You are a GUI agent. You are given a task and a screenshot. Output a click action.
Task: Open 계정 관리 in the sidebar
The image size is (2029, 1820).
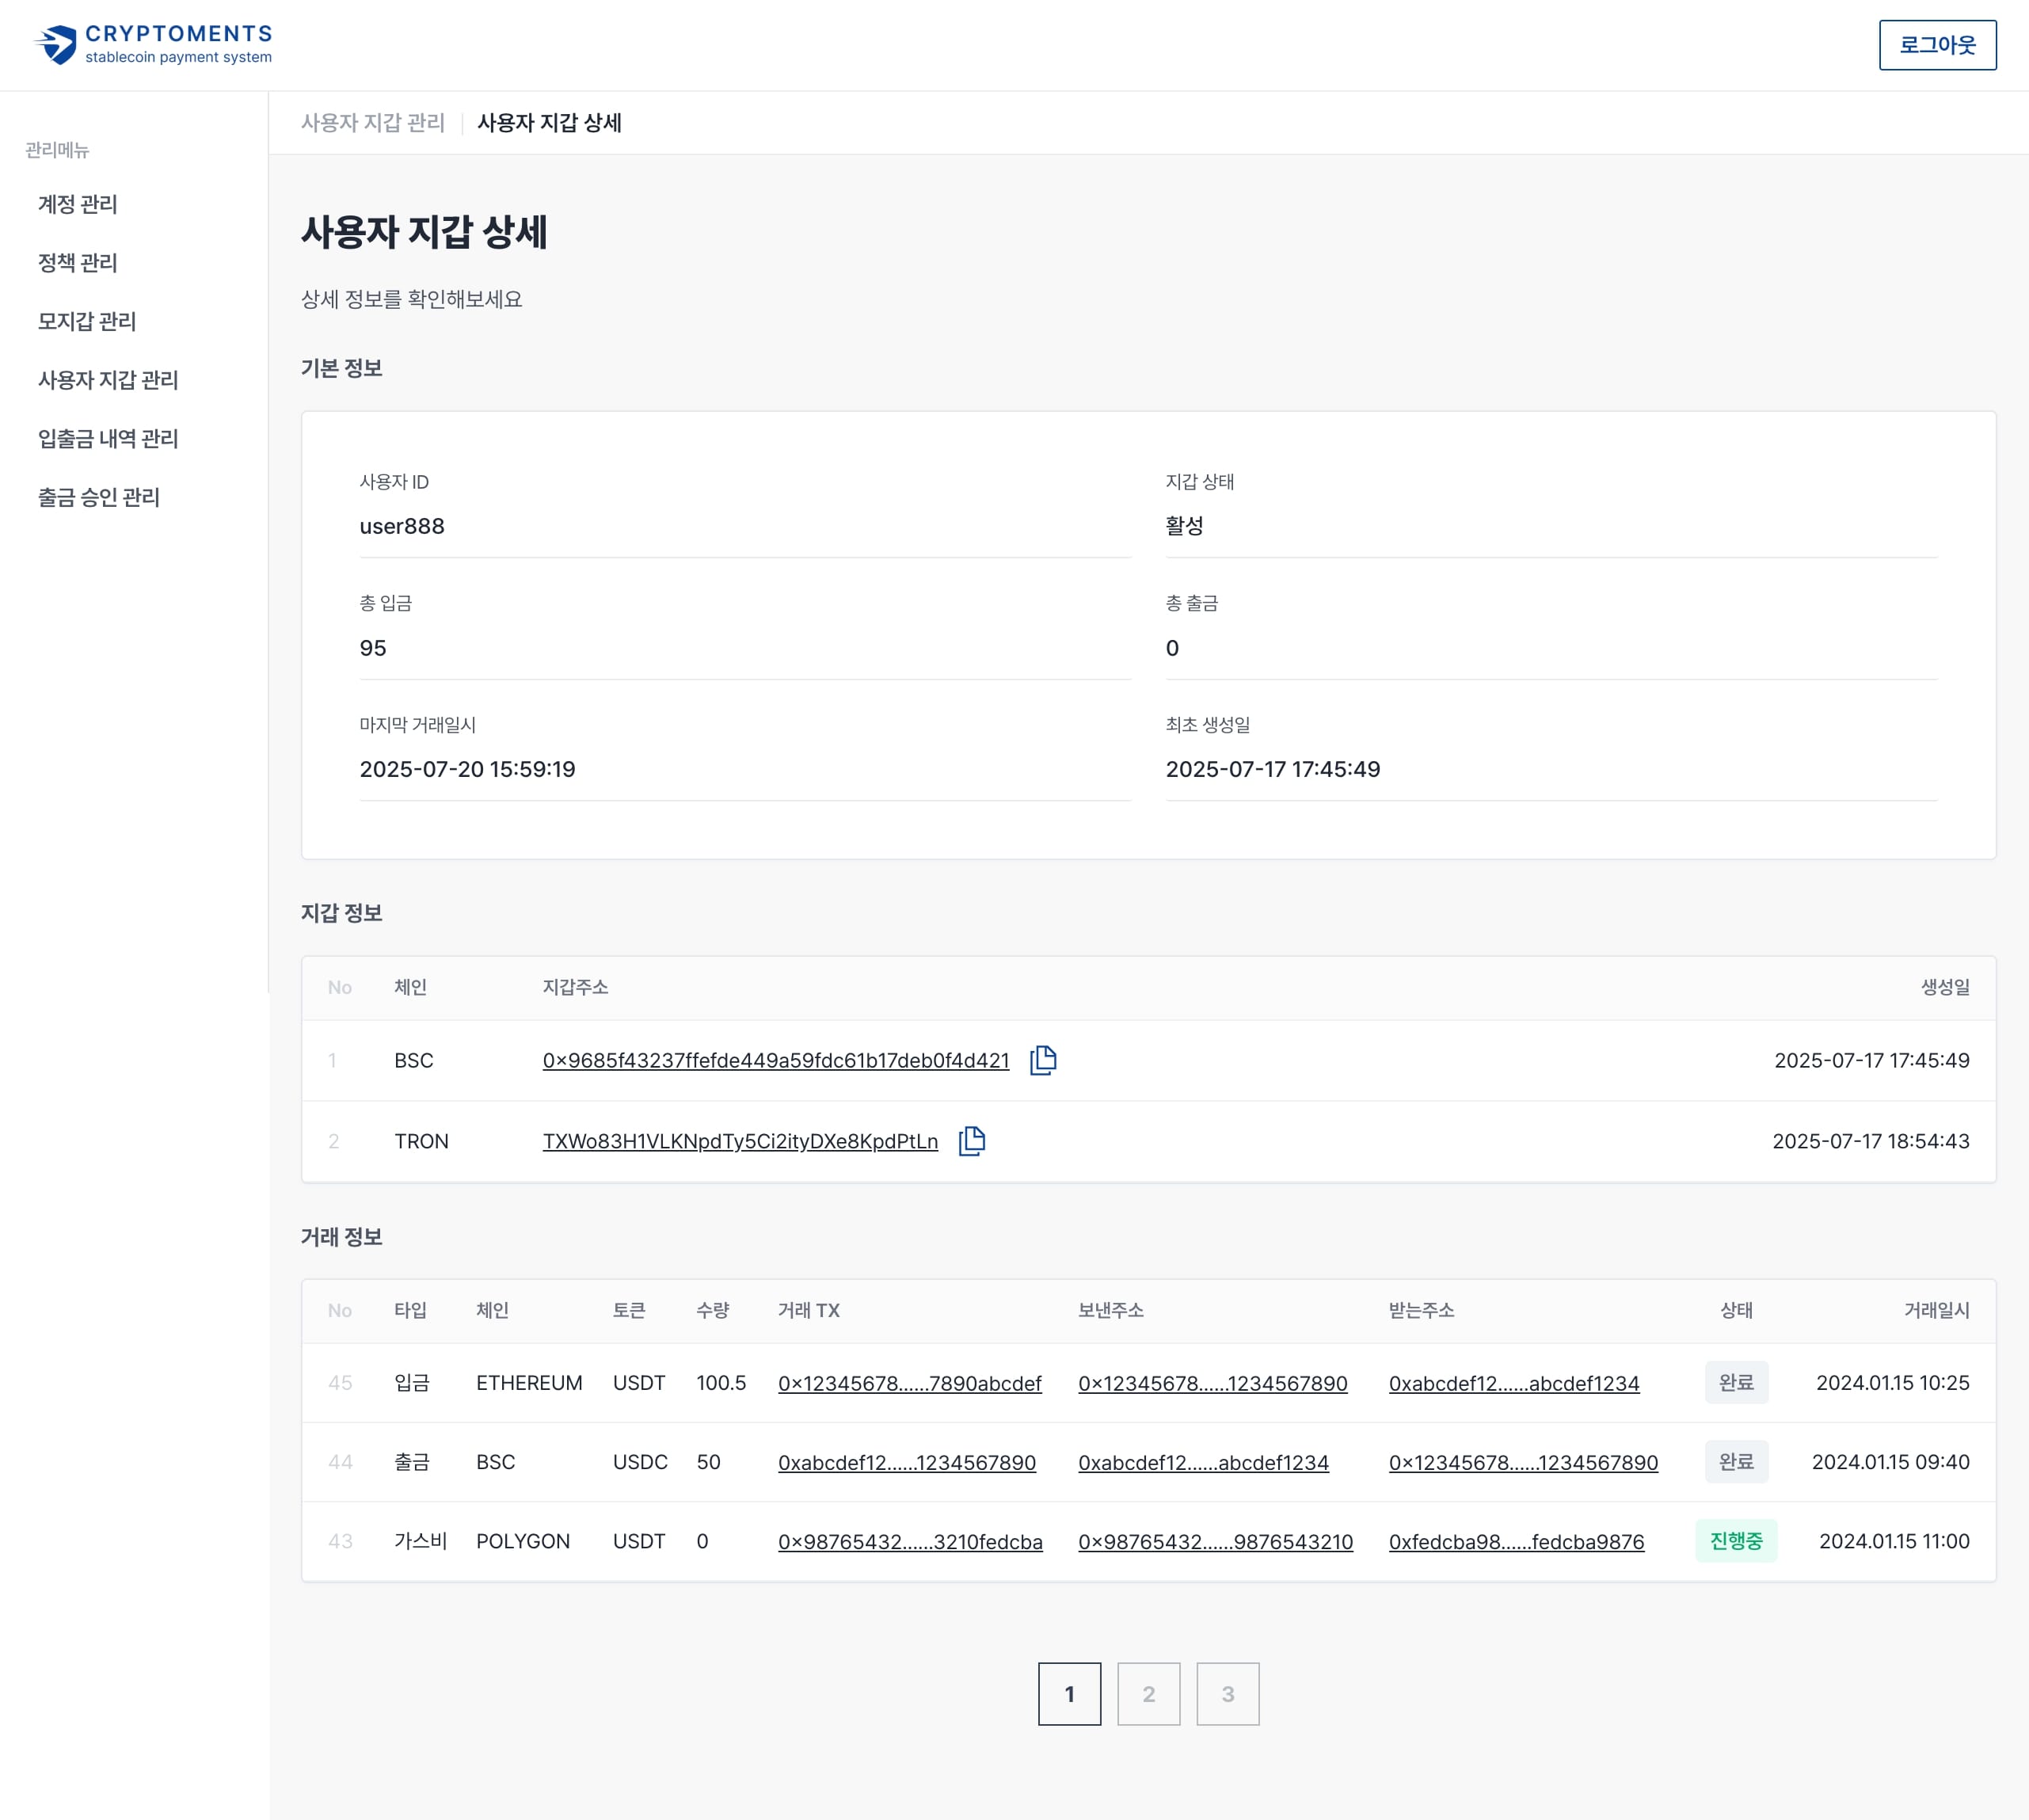pyautogui.click(x=78, y=204)
